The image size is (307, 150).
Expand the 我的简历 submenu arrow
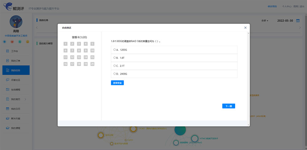pyautogui.click(x=25, y=99)
